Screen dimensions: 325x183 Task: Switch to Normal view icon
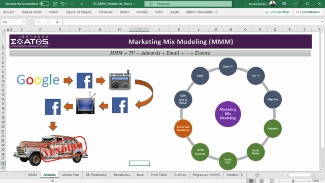(x=251, y=181)
